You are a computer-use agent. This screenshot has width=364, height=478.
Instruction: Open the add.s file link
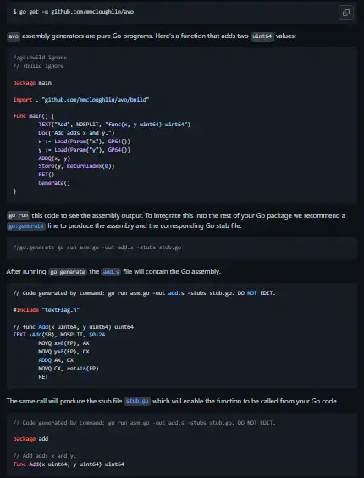click(111, 272)
